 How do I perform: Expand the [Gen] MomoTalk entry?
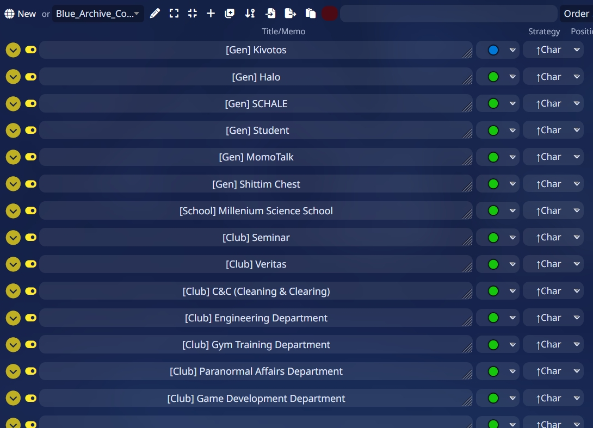tap(13, 157)
